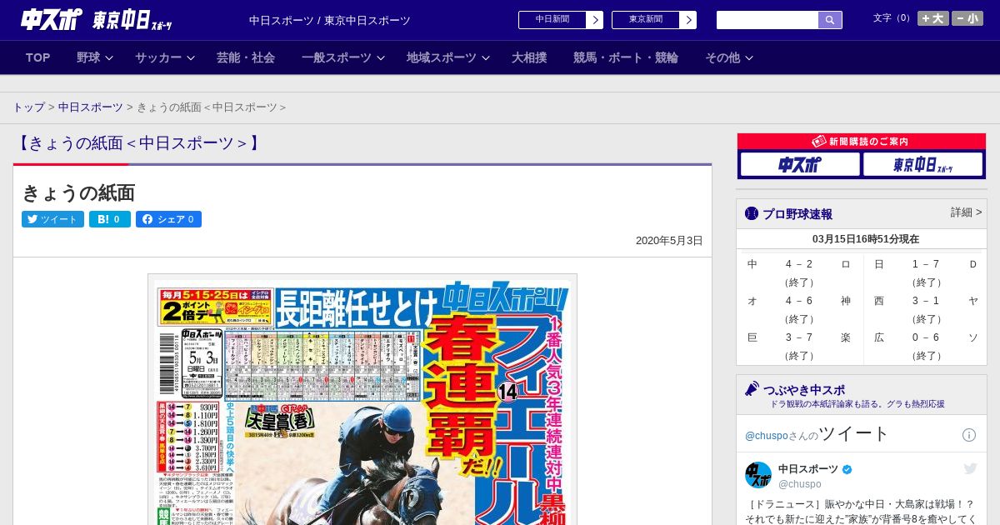Open the TOP menu item
The height and width of the screenshot is (525, 1000).
point(38,57)
